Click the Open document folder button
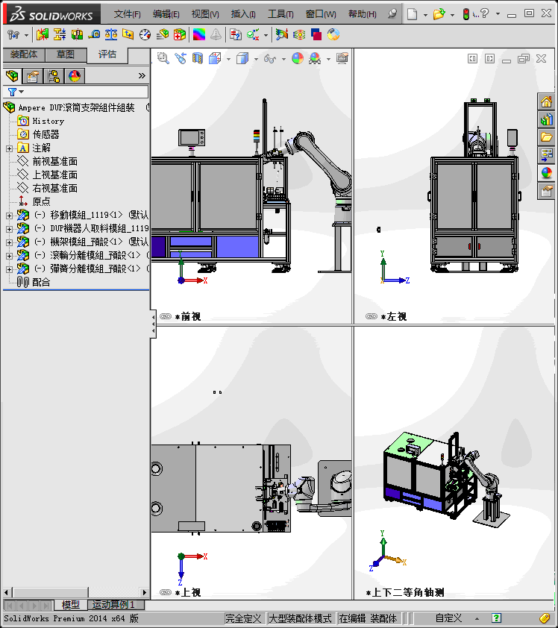The image size is (558, 628). coord(439,14)
